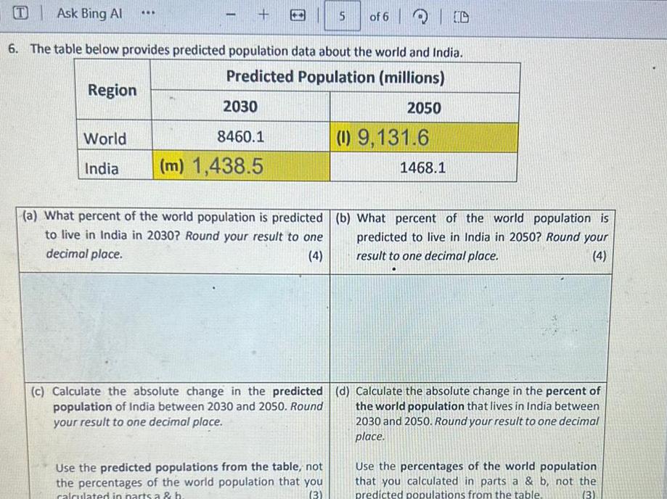Click the rotate page icon
This screenshot has height=499, width=667.
pos(420,17)
